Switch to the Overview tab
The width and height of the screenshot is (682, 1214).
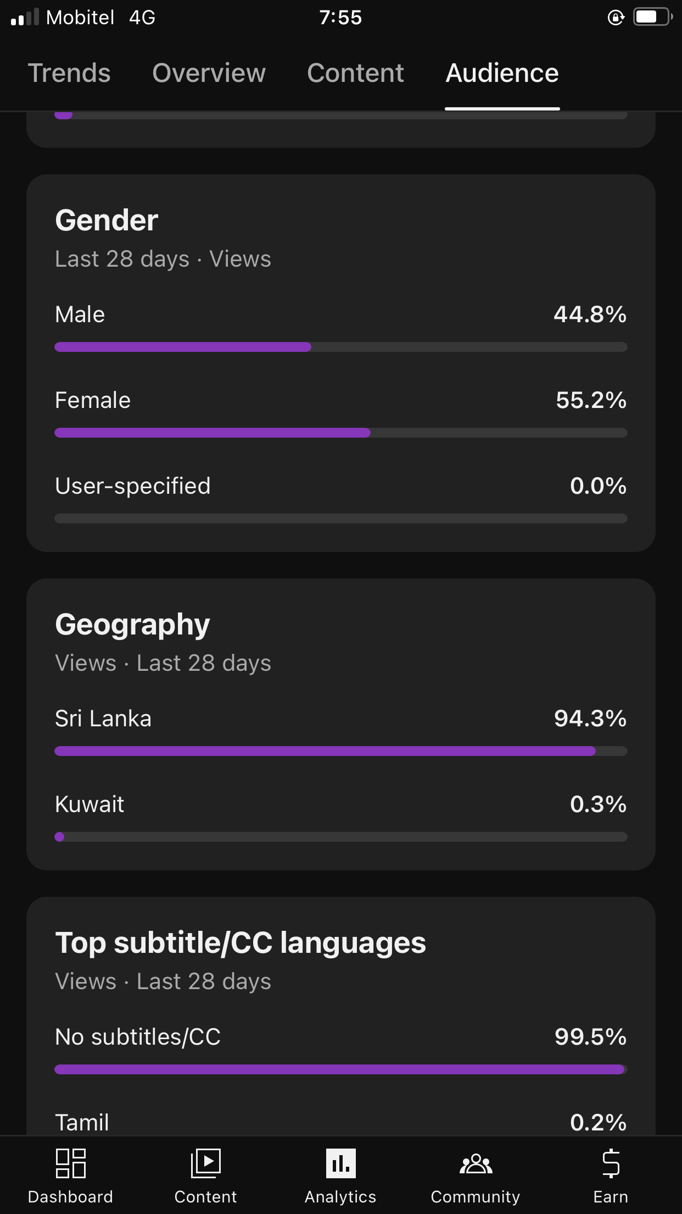[209, 73]
